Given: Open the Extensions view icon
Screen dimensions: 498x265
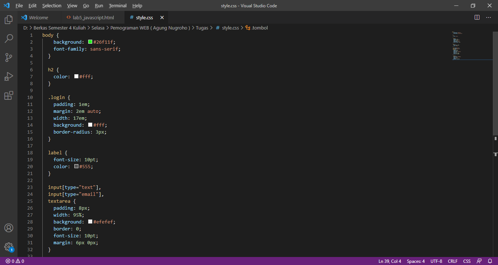Looking at the screenshot, I should click(8, 95).
